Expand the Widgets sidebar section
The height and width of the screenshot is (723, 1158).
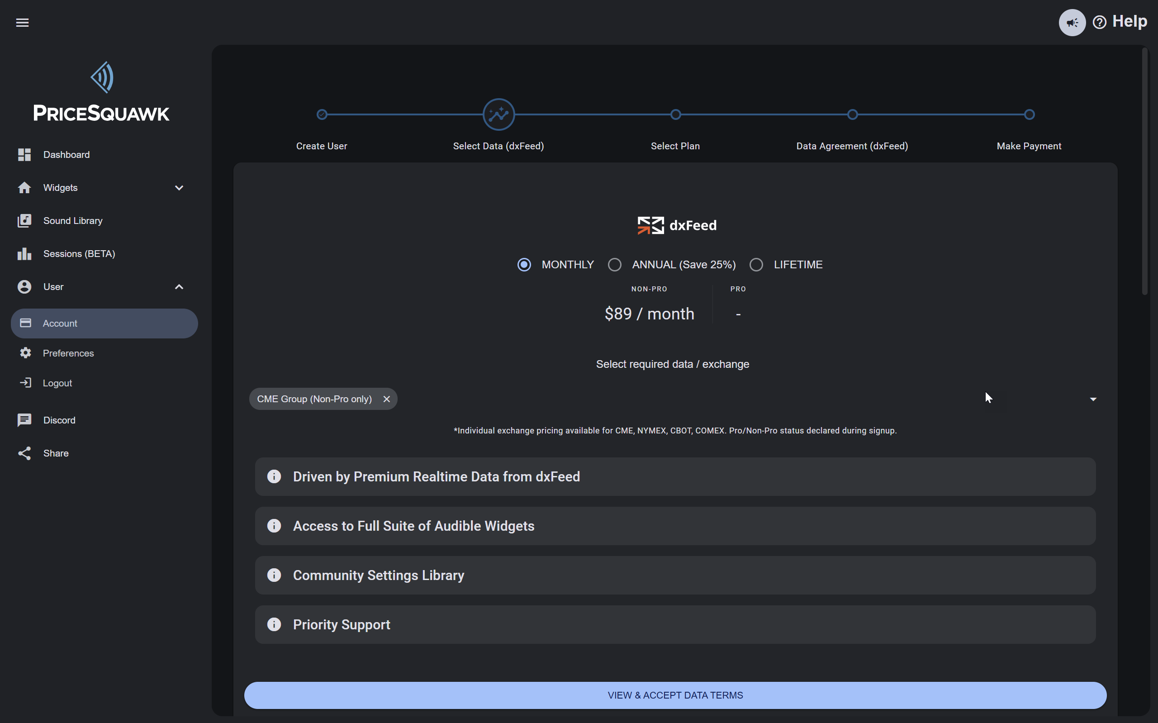(179, 188)
